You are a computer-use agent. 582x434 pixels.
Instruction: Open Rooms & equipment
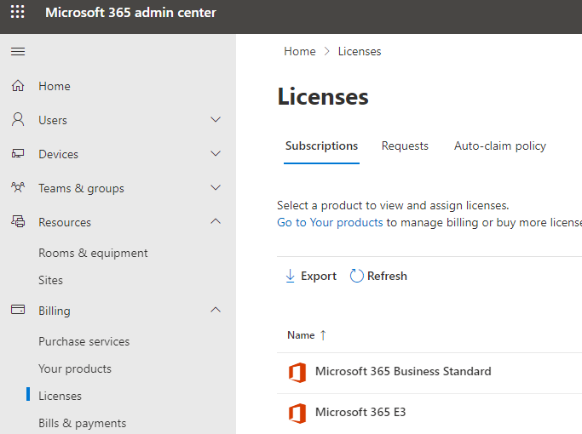click(93, 253)
